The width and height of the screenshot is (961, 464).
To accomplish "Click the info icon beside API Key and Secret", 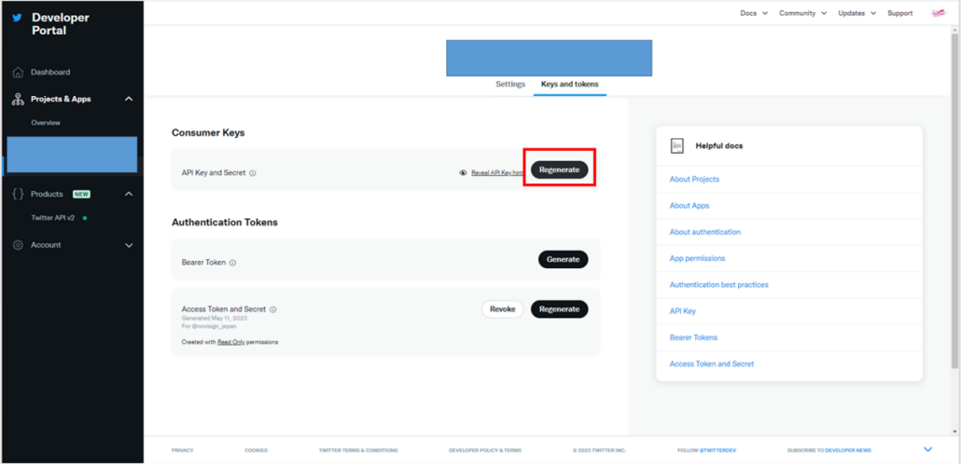I will (253, 173).
